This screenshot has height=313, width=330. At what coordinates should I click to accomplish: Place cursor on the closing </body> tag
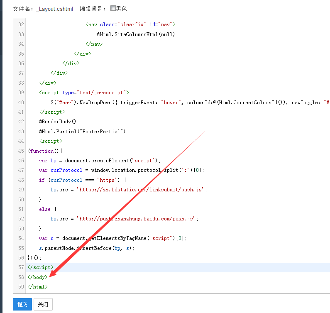37,277
